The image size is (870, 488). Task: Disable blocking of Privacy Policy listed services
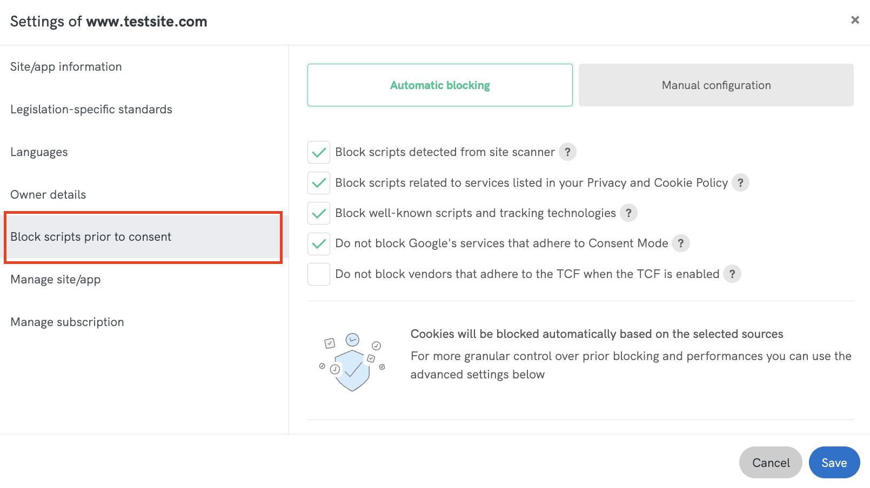point(318,182)
